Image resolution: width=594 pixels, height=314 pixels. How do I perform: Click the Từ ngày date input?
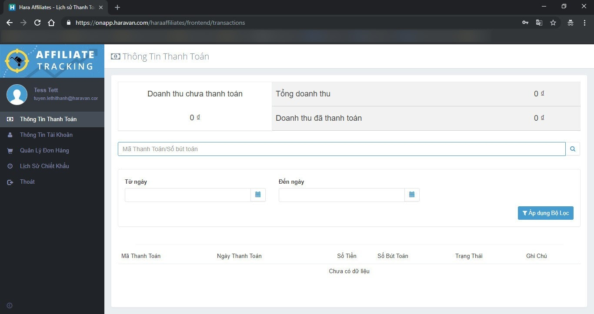coord(187,195)
